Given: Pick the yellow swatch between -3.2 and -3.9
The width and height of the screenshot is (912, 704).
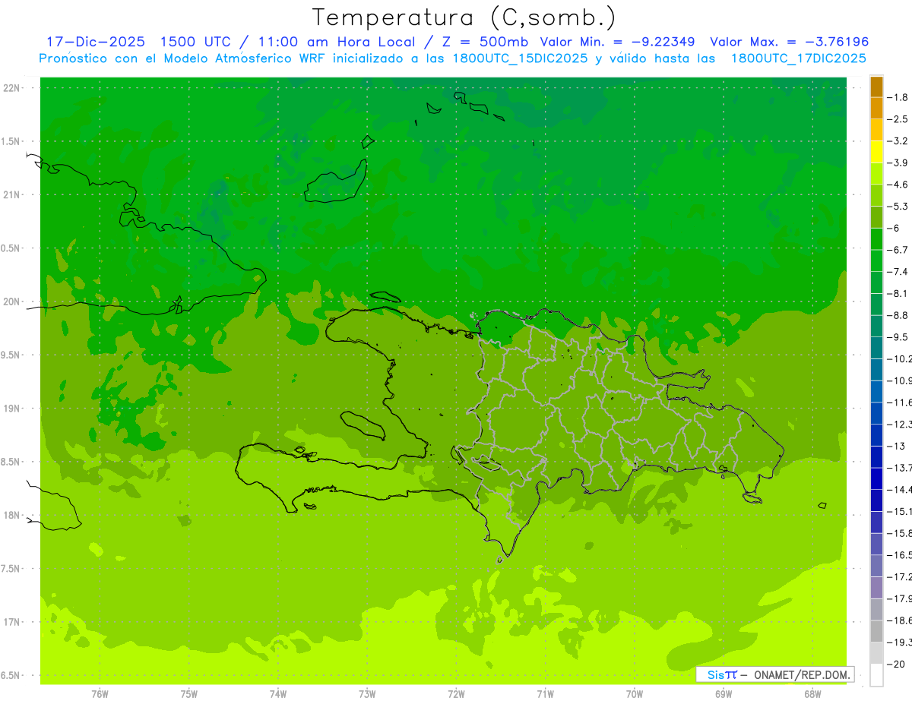Looking at the screenshot, I should (876, 152).
